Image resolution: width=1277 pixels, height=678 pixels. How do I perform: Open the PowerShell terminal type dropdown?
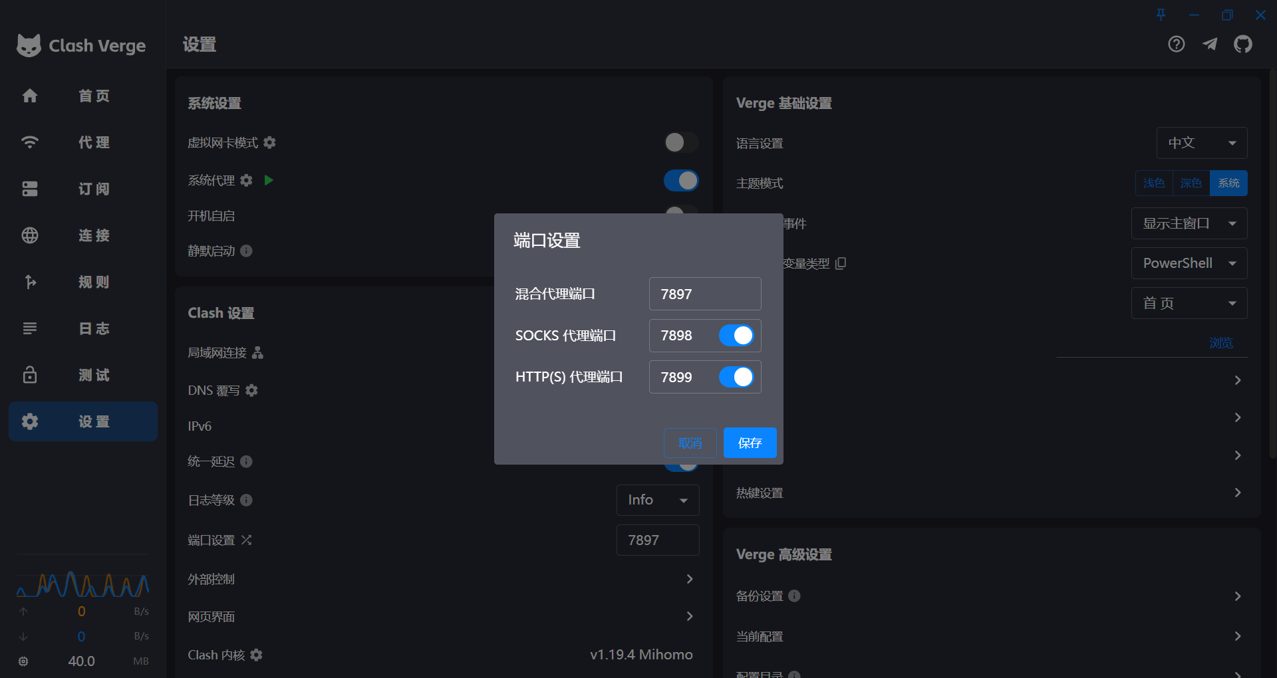click(x=1189, y=263)
